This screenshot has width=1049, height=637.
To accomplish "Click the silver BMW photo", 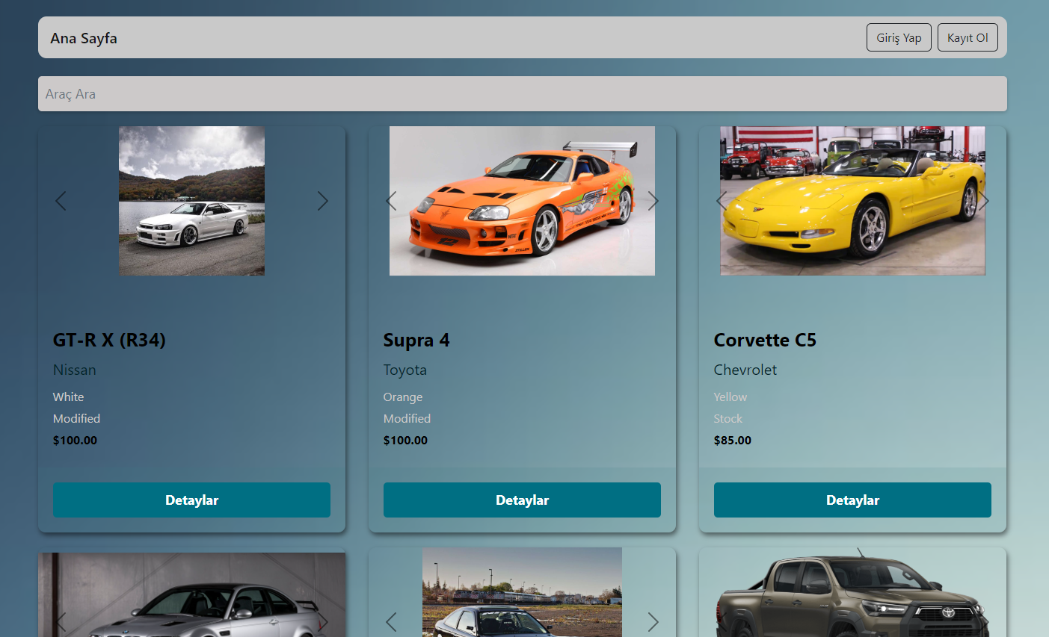I will 191,595.
